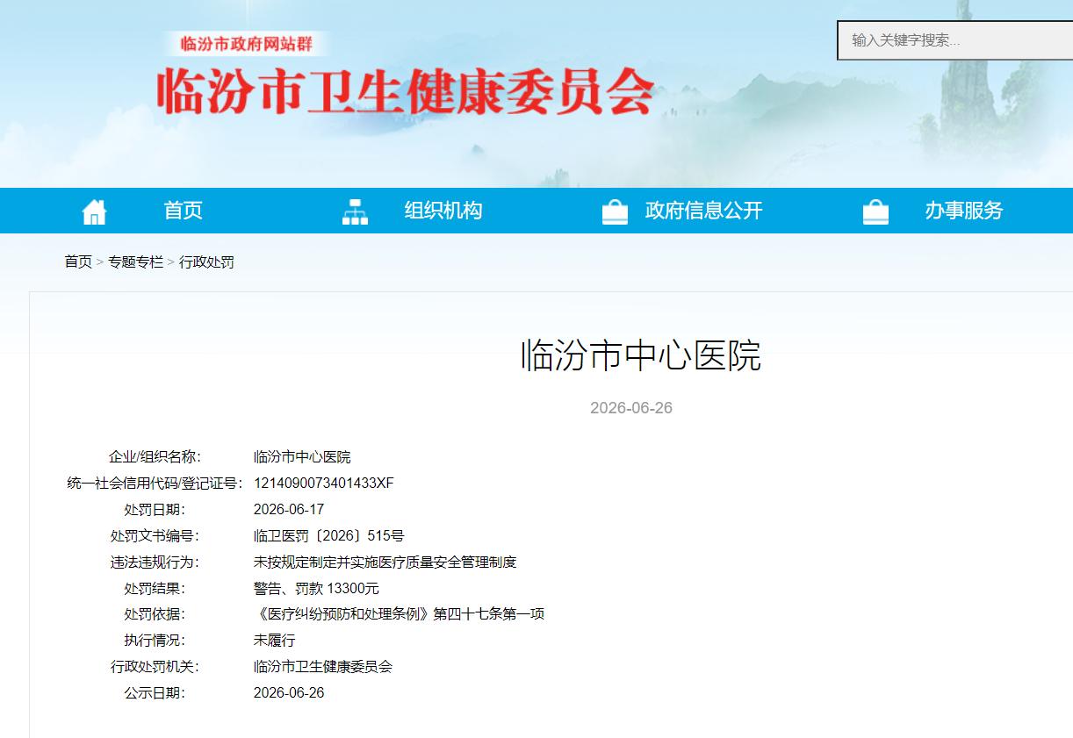Image resolution: width=1073 pixels, height=738 pixels.
Task: Click the organization chart icon
Action: click(355, 211)
